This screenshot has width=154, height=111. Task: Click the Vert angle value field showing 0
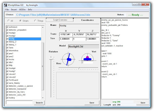point(87,62)
